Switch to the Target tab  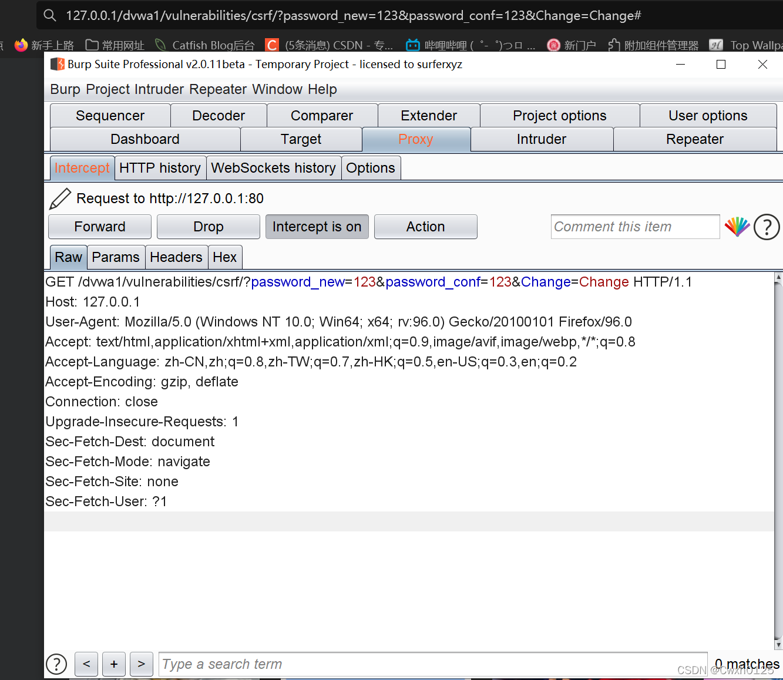pyautogui.click(x=301, y=139)
